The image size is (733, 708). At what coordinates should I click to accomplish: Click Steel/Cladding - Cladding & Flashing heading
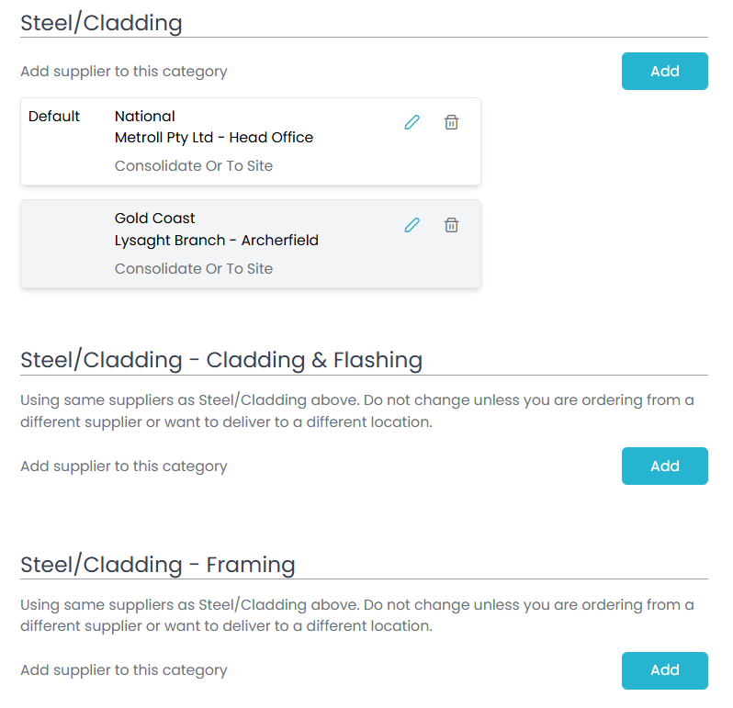tap(221, 360)
